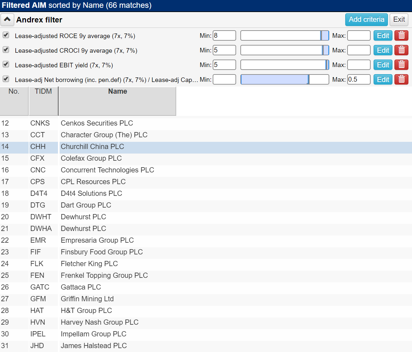Click the EBIT yield range slider

[x=285, y=65]
